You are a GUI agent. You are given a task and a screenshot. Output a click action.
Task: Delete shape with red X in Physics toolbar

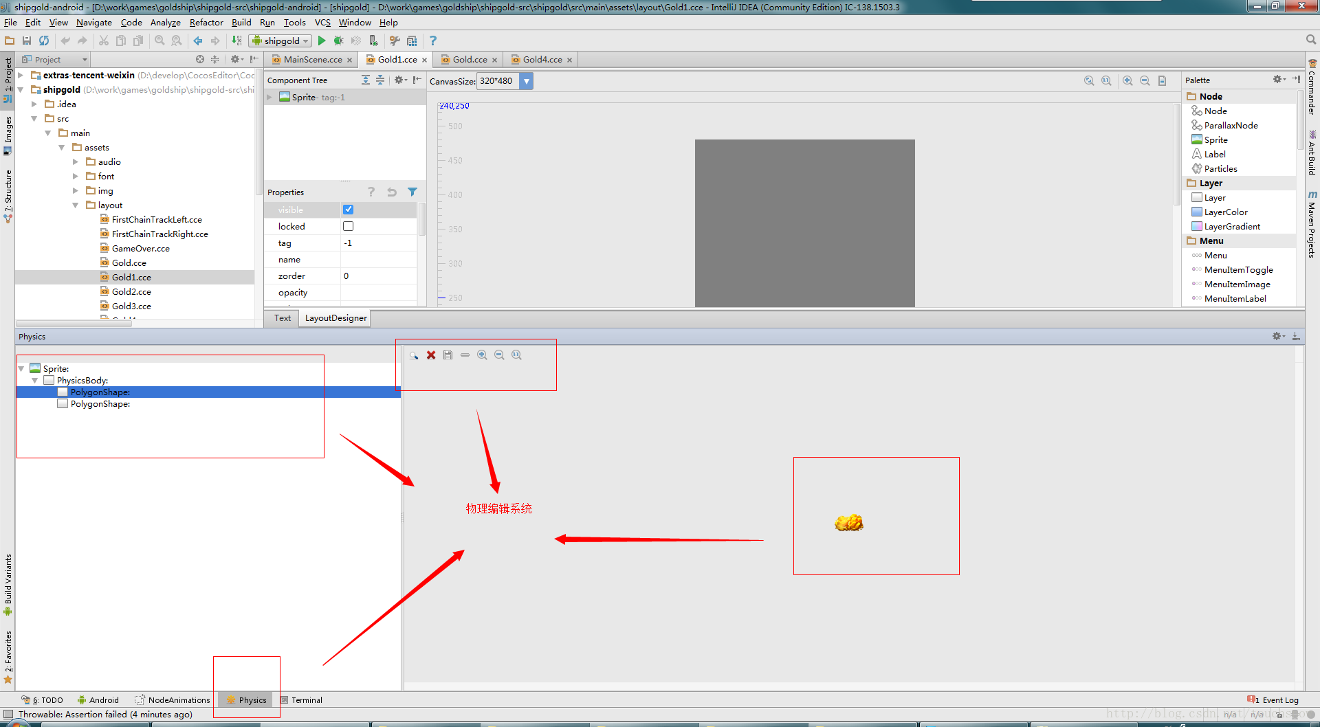click(431, 355)
